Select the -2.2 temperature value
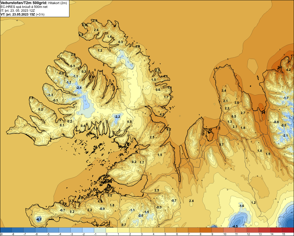The width and height of the screenshot is (294, 236). [x=117, y=117]
